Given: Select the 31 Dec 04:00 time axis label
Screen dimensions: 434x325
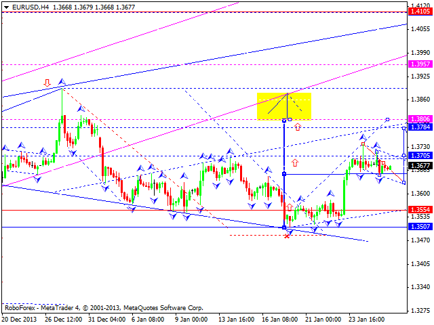Looking at the screenshot, I should tap(107, 320).
